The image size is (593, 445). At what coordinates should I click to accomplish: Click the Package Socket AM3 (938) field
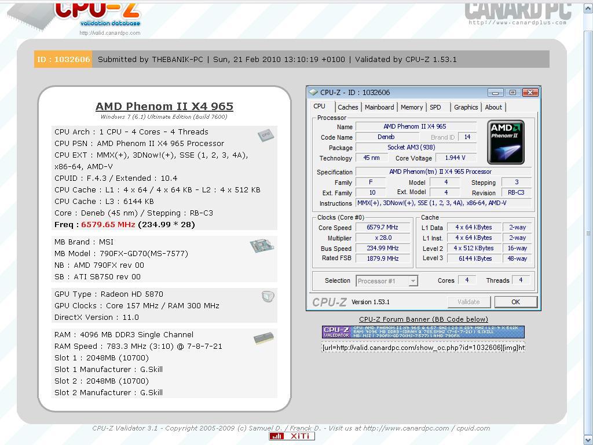[416, 147]
